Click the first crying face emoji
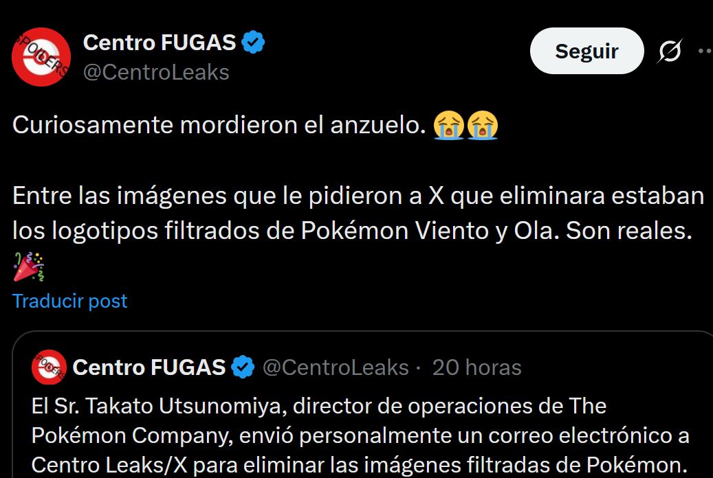The image size is (713, 478). (x=448, y=125)
